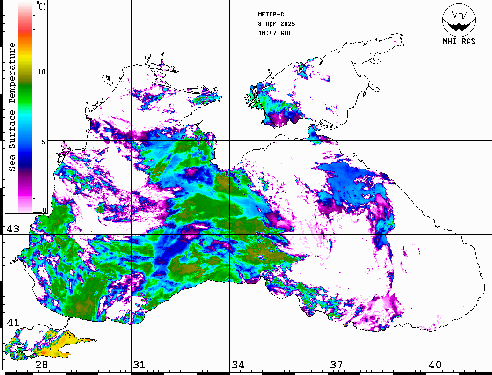
Task: Click the °C unit label
Action: (41, 6)
